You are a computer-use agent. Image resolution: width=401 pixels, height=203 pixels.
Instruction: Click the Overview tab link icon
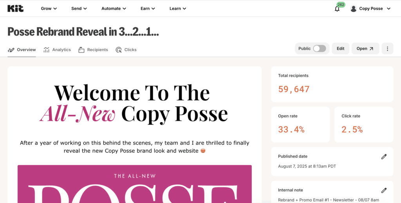11,50
